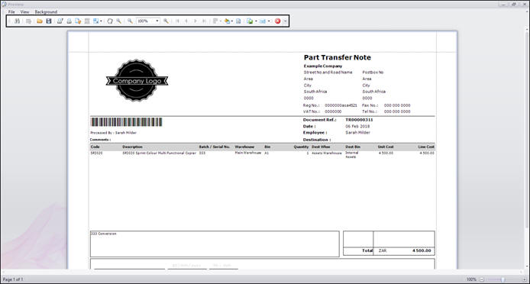
Task: Click the Multiple Pages layout icon
Action: [215, 21]
